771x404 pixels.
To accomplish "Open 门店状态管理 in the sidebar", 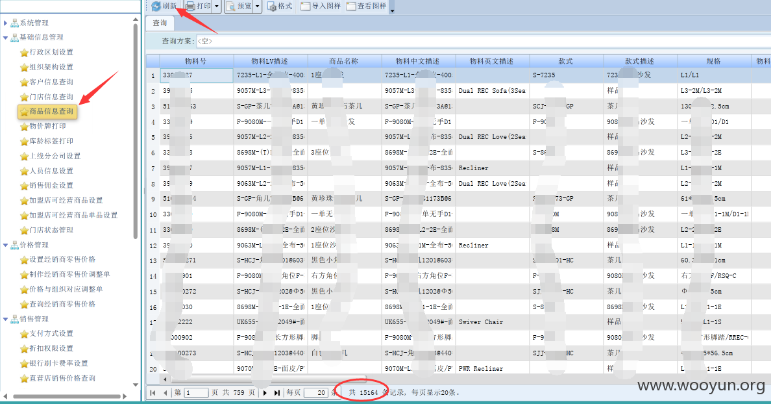I will point(51,230).
